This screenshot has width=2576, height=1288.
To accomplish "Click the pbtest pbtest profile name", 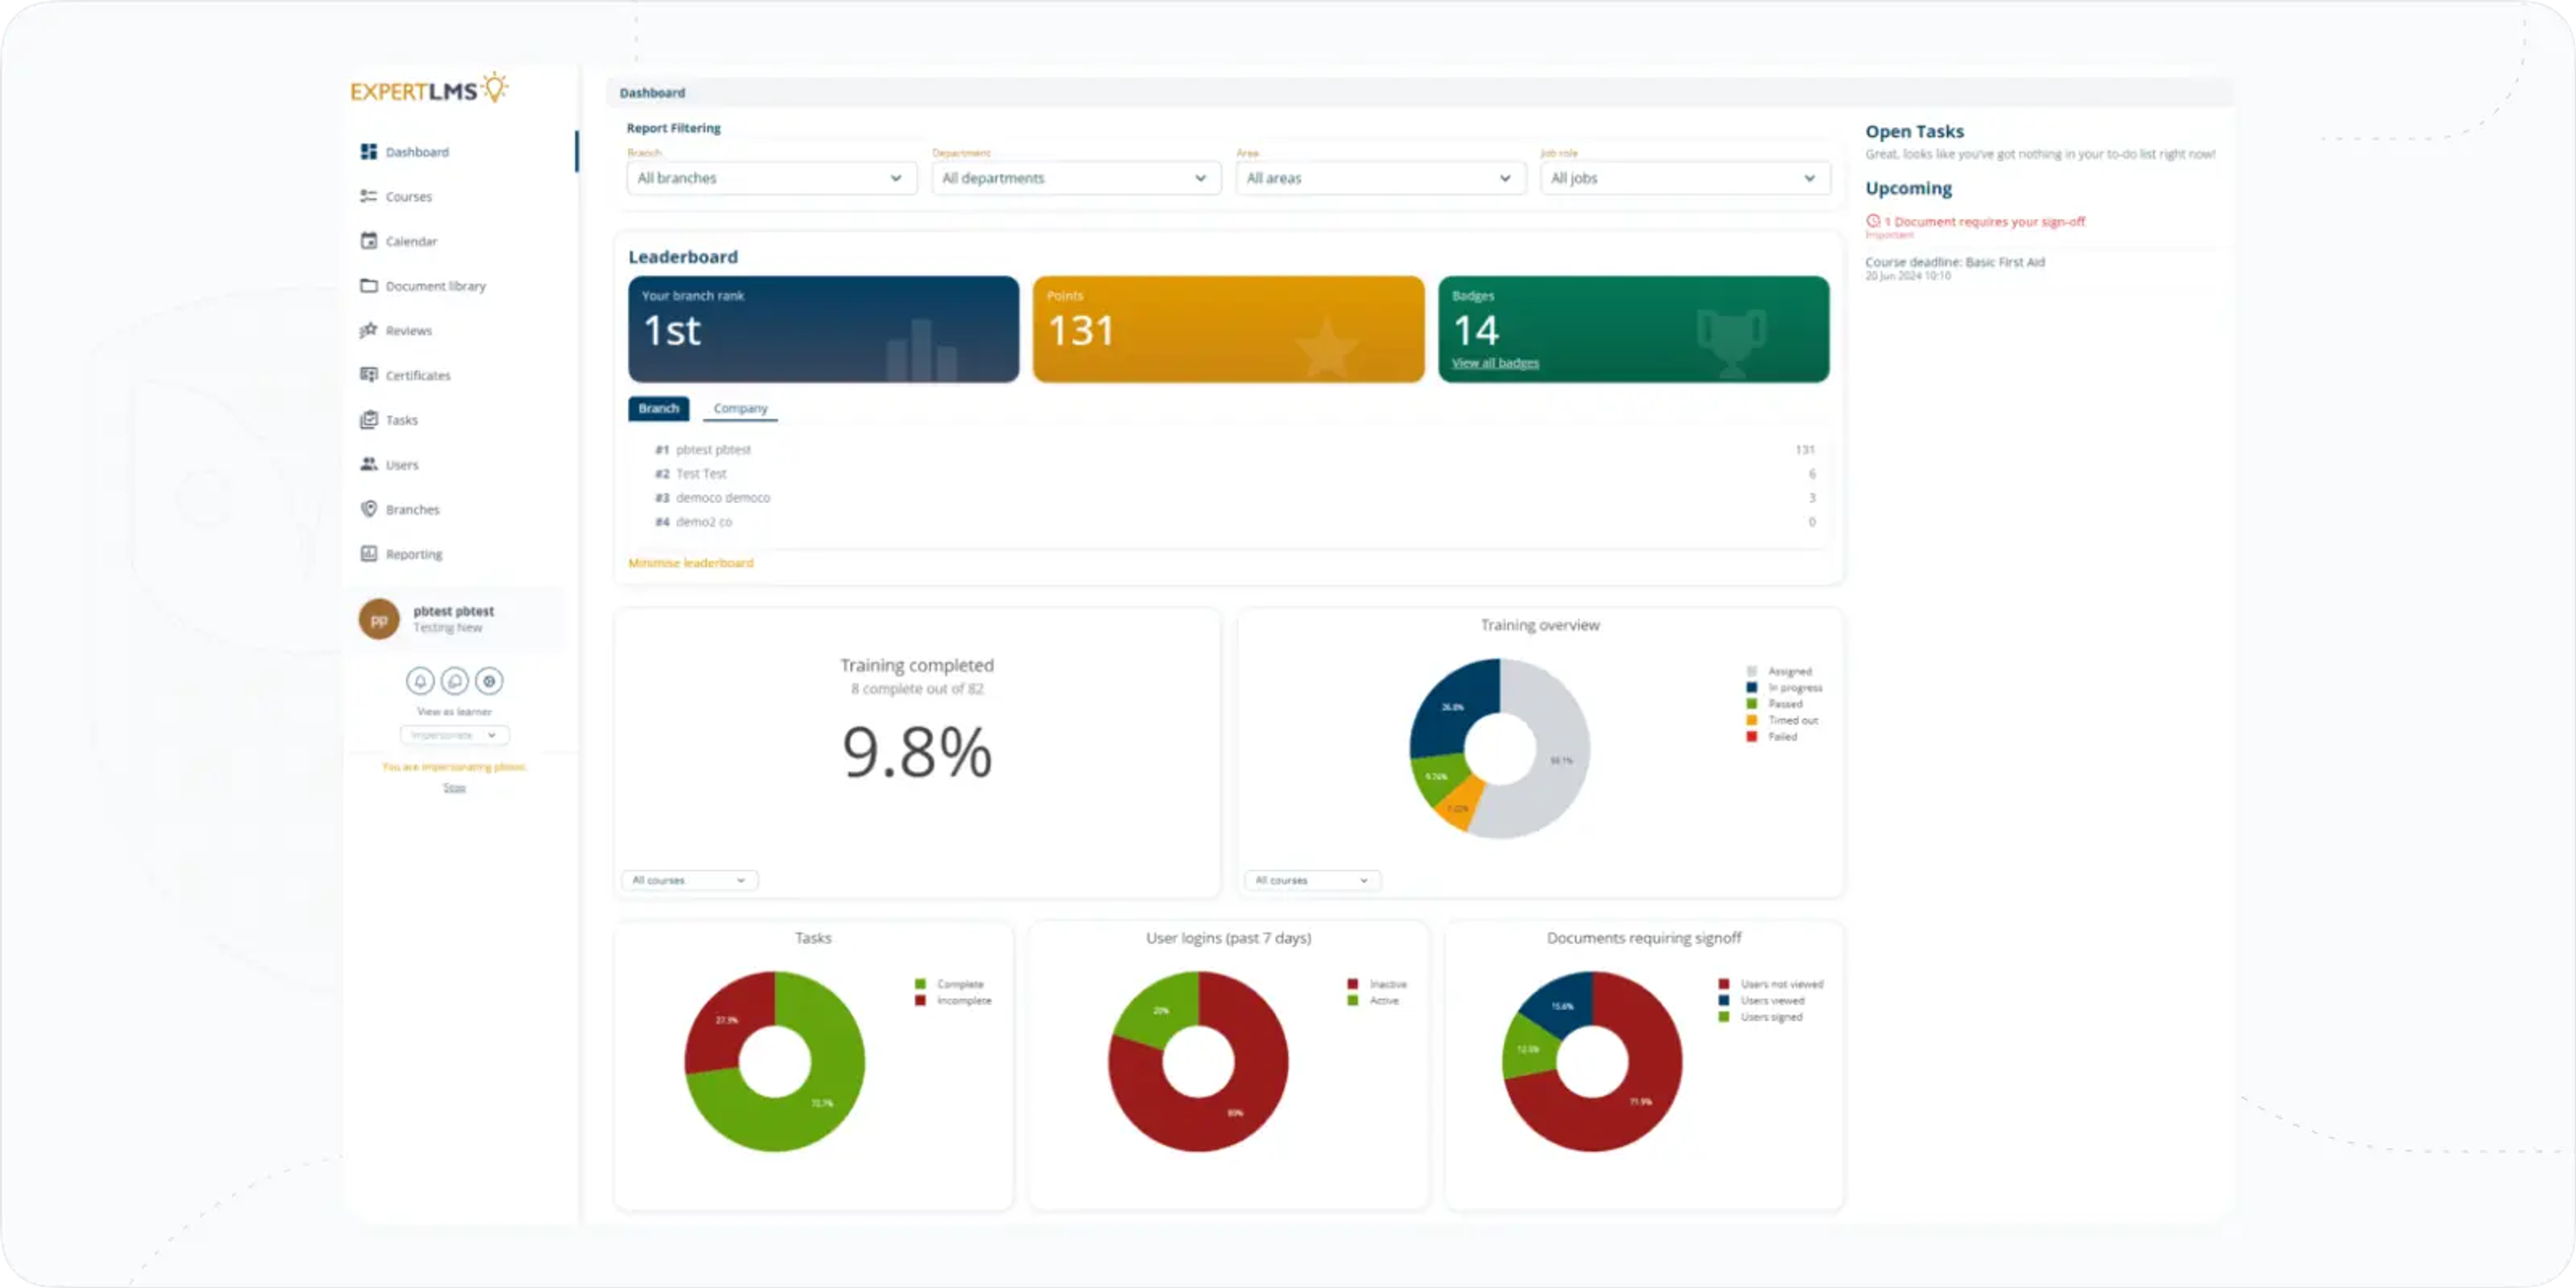I will pos(454,611).
